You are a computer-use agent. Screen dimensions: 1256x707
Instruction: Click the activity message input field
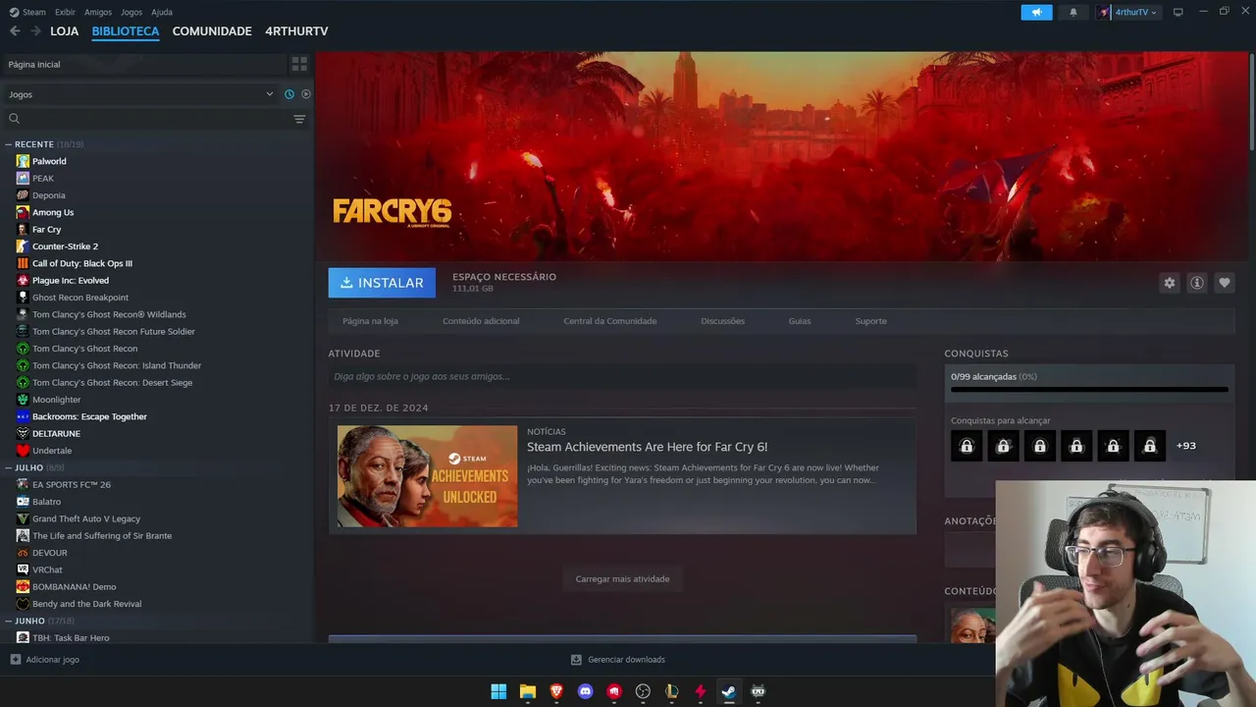622,376
